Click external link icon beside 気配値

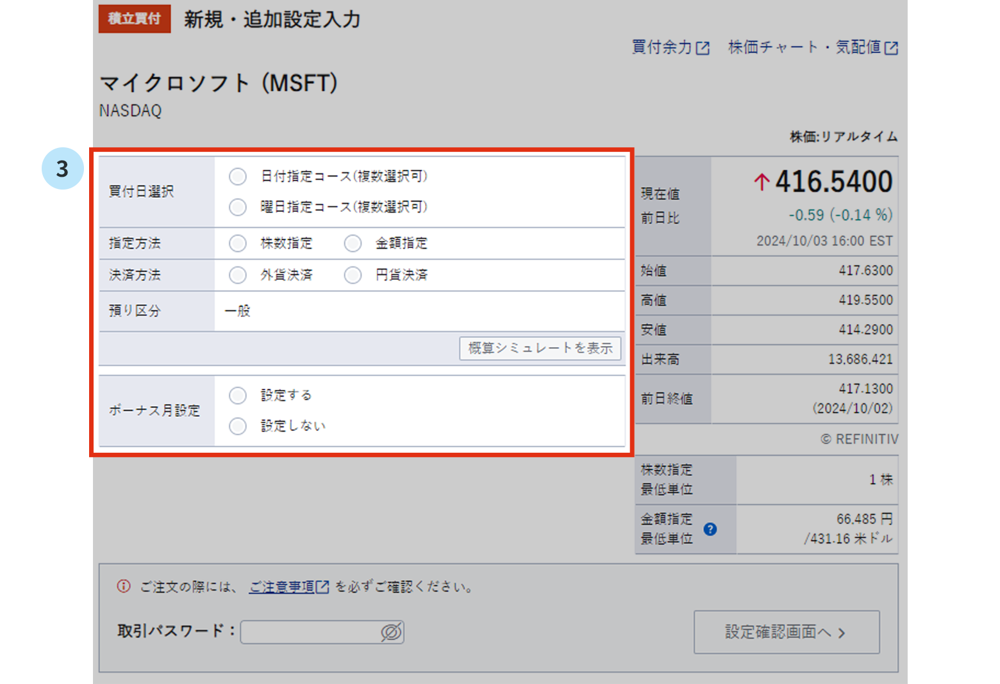[891, 48]
